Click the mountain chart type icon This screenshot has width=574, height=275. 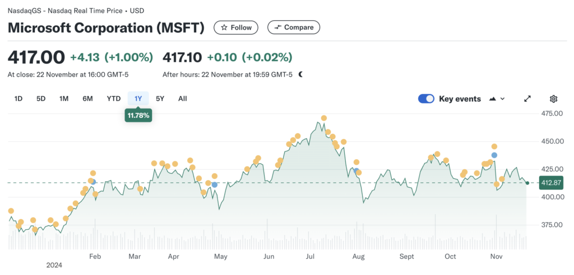[x=493, y=99]
